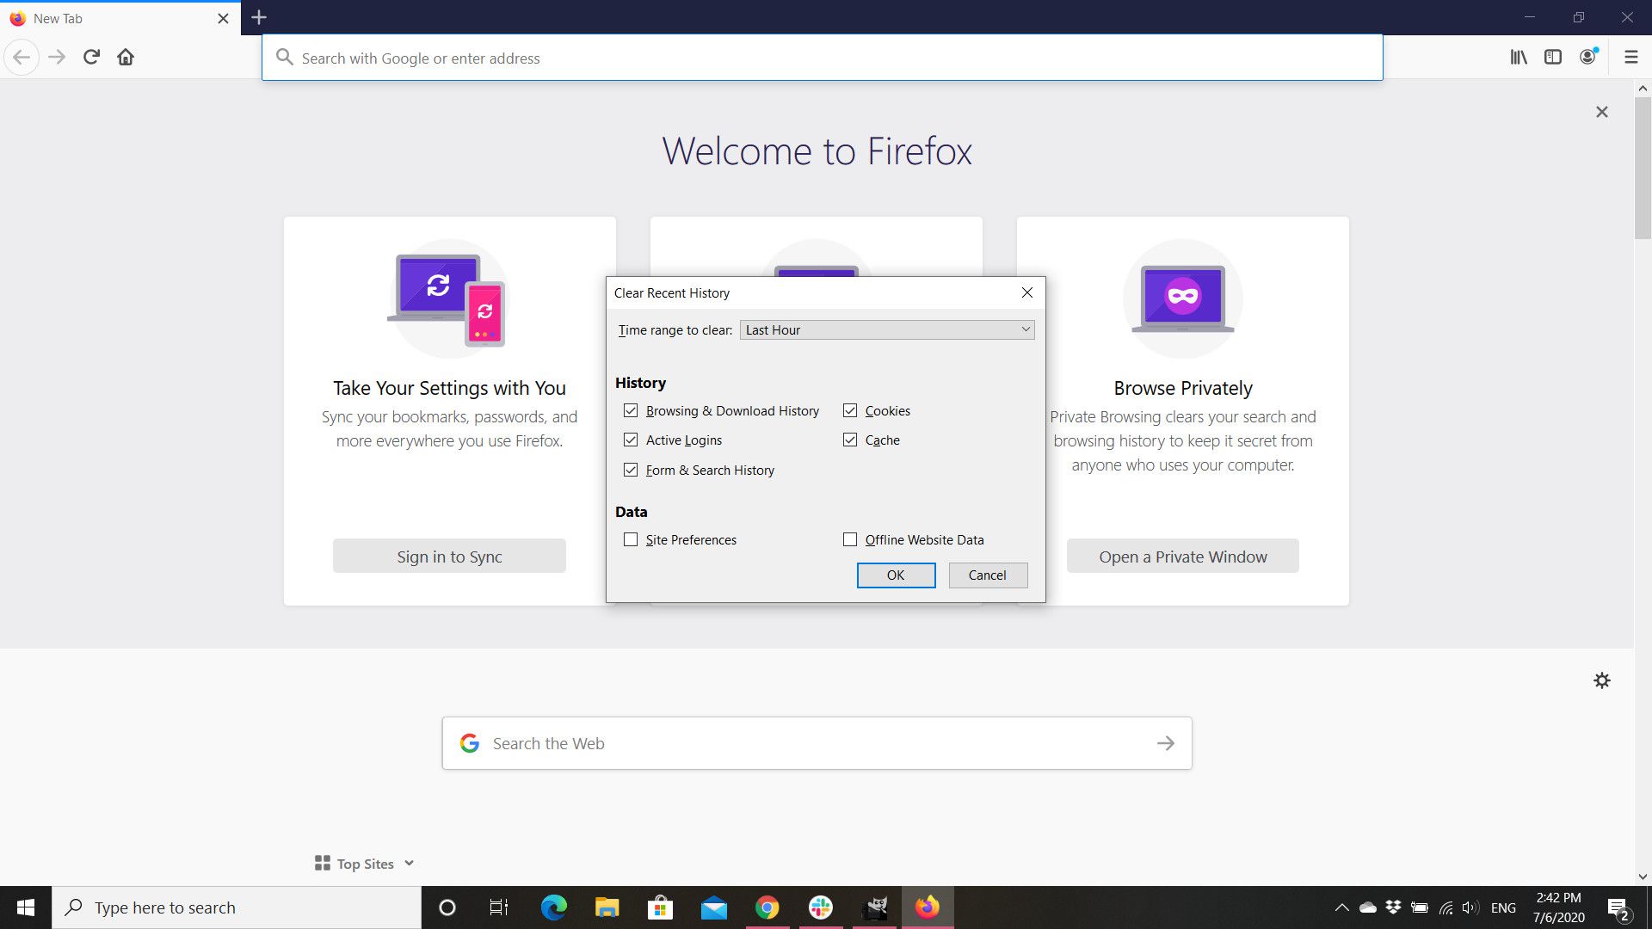
Task: Enable the Site Preferences checkbox
Action: [631, 539]
